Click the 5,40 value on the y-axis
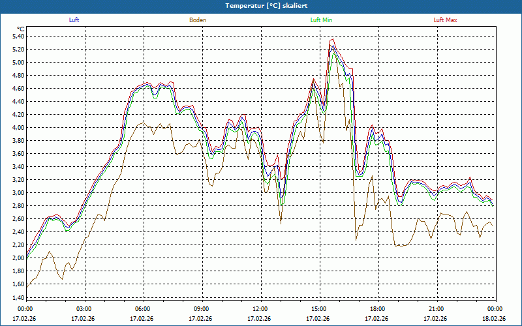Viewport: 522px width, 326px height. (x=18, y=37)
